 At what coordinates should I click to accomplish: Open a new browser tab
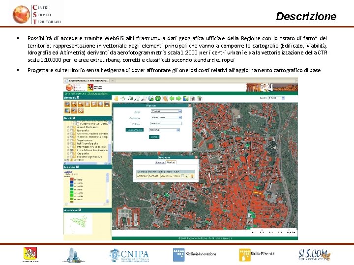pyautogui.click(x=113, y=80)
